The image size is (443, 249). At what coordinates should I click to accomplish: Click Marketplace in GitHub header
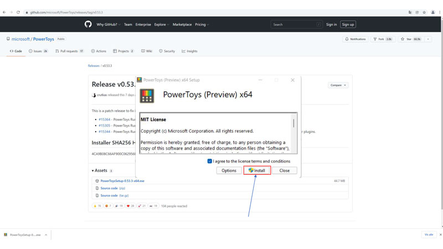(x=182, y=24)
